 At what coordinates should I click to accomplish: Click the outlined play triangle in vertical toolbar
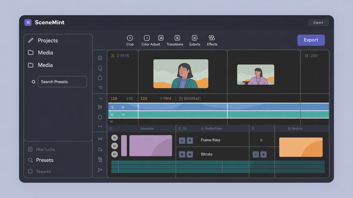(x=100, y=170)
